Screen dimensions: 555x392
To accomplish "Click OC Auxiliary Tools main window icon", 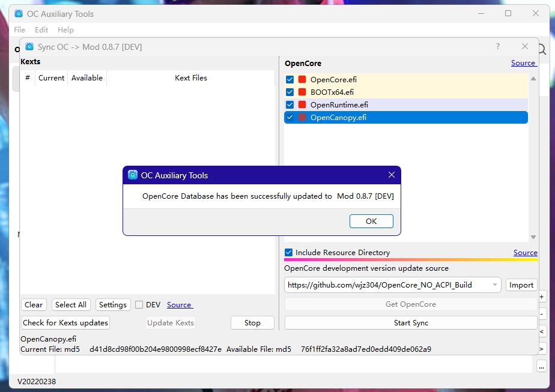I will (x=19, y=14).
